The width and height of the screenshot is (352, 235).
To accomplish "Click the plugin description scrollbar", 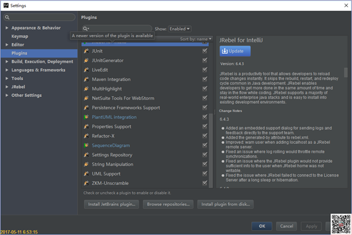I will coord(346,72).
